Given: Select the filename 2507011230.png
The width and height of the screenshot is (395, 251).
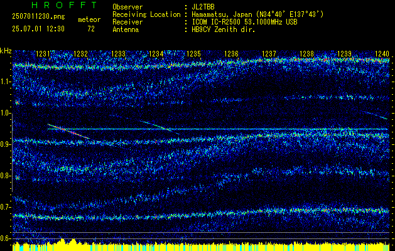Looking at the screenshot, I should (38, 17).
